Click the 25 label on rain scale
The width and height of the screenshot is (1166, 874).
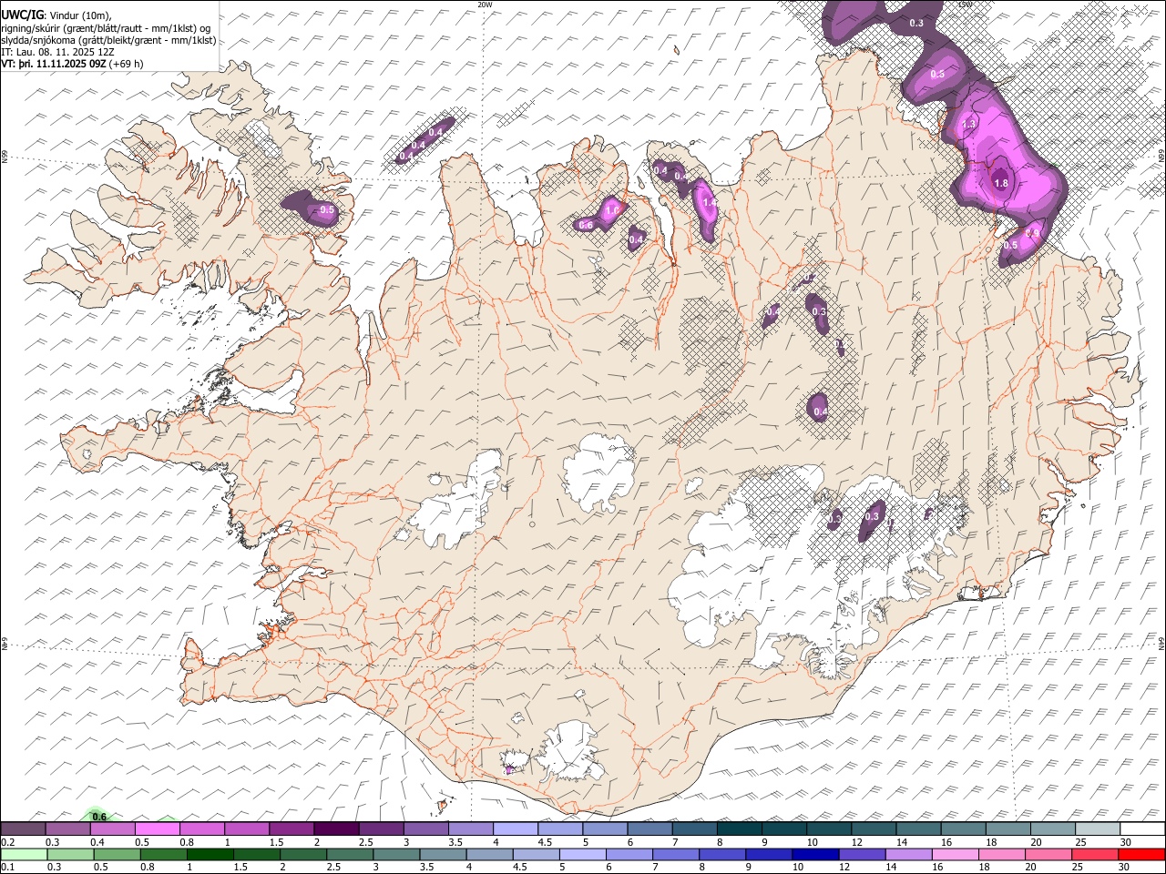point(1079,867)
